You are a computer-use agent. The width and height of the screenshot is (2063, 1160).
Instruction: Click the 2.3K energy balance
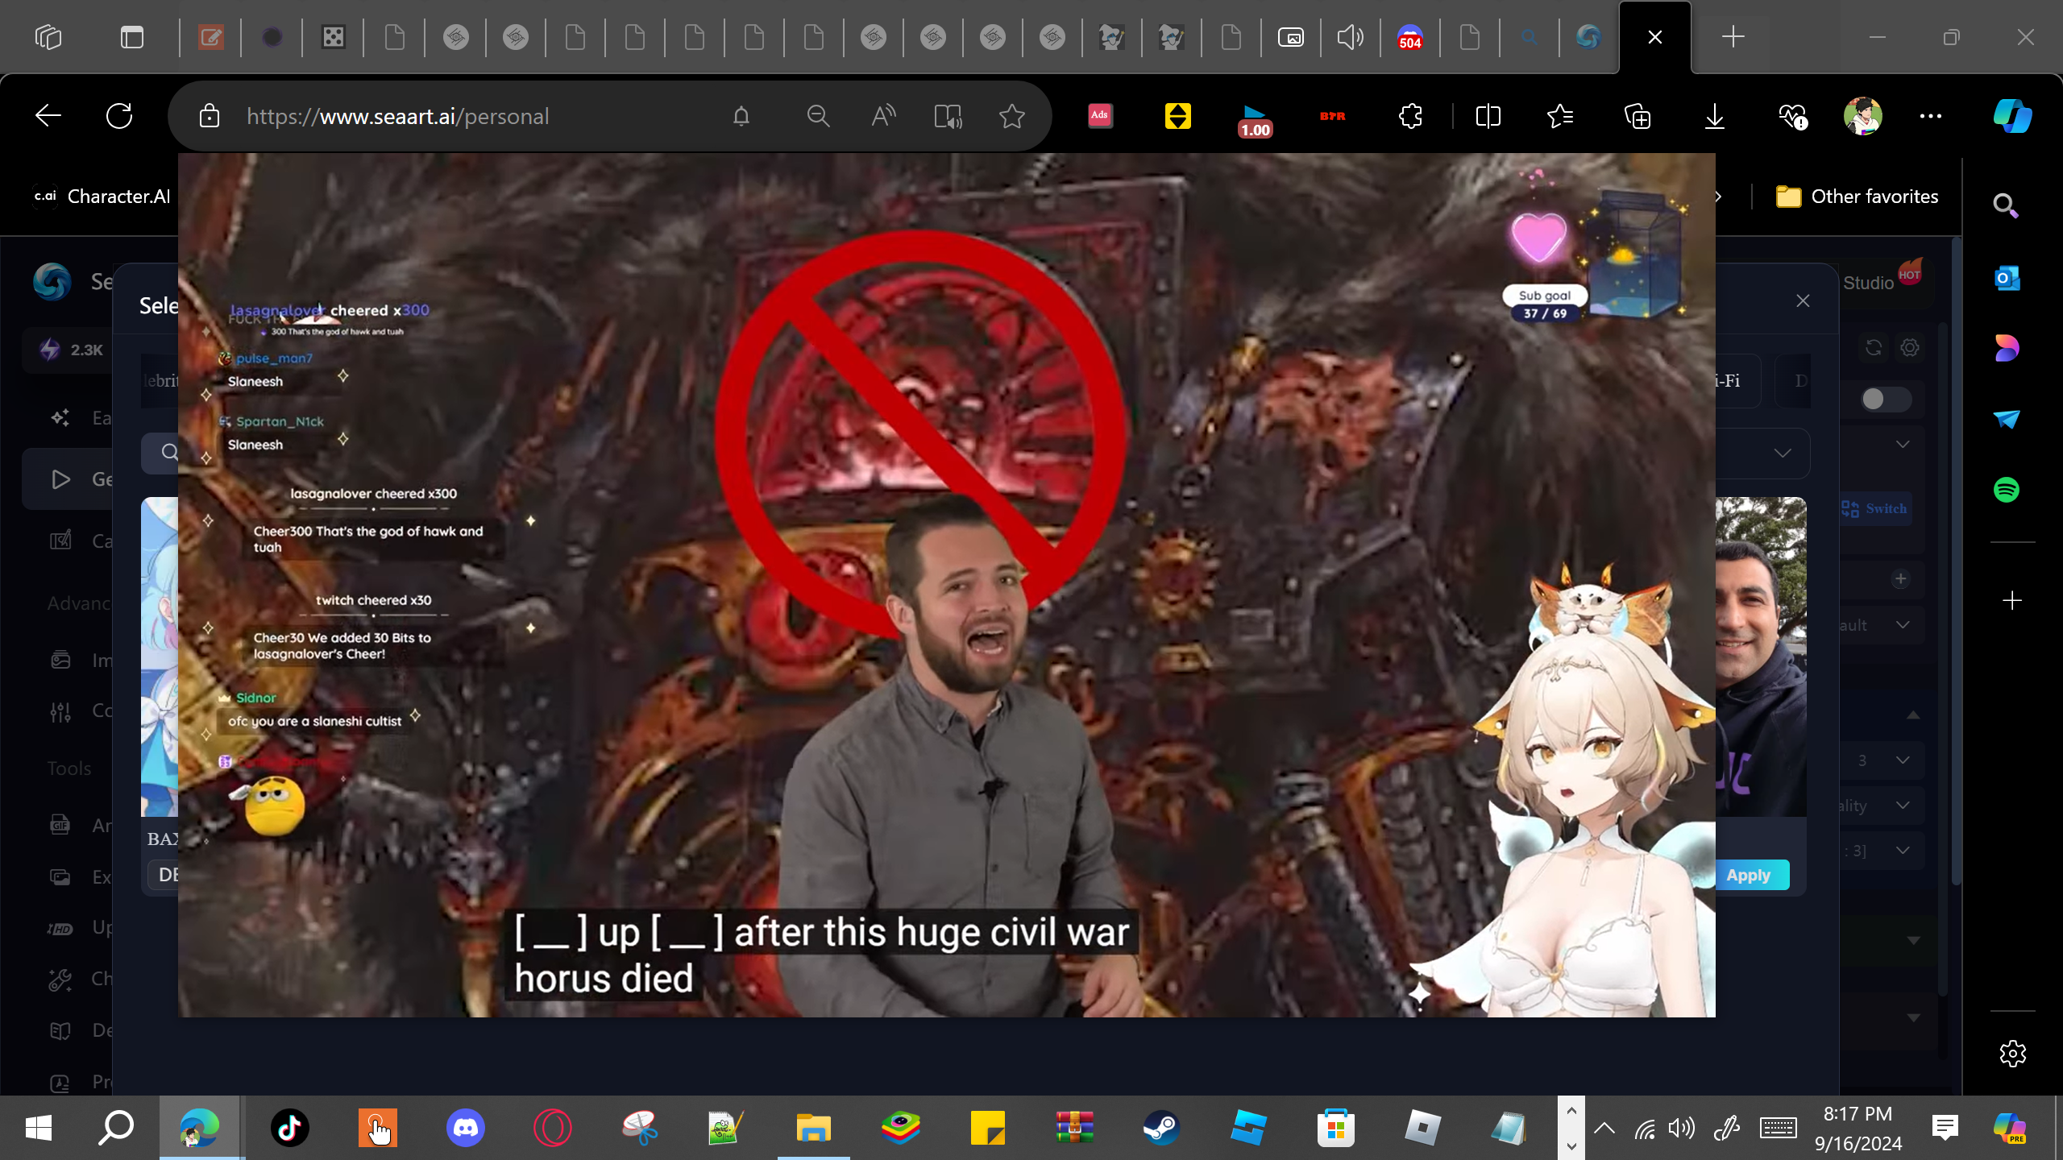point(71,350)
